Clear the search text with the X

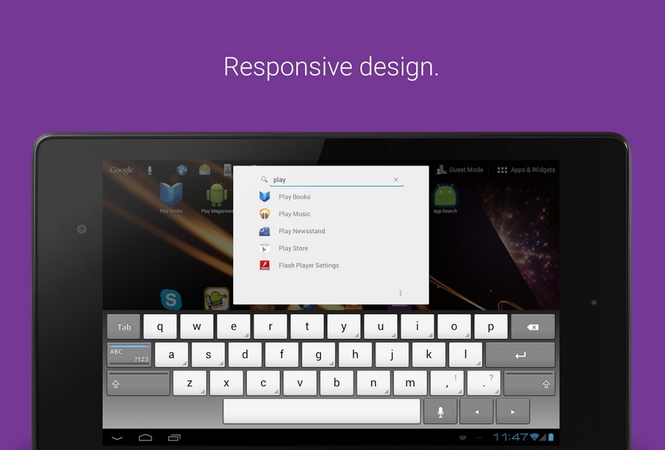click(396, 180)
